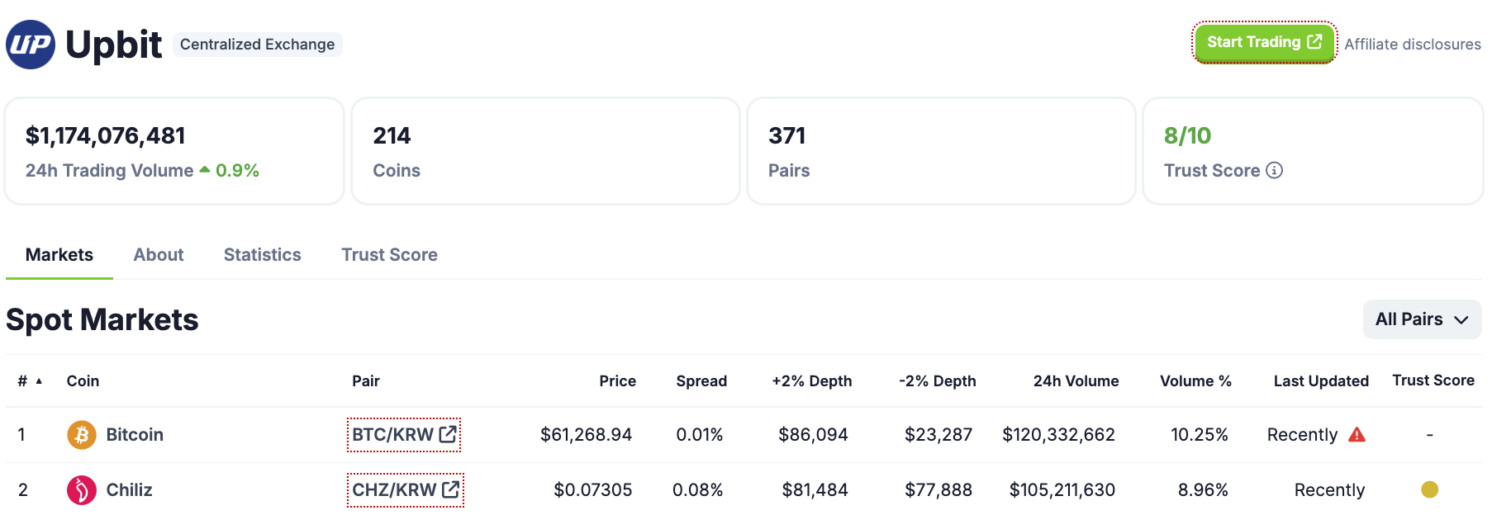Click the Chiliz coin name

click(x=130, y=490)
